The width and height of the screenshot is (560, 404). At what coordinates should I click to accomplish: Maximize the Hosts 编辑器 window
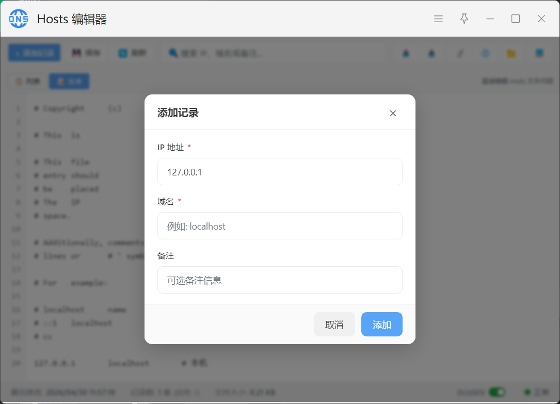tap(516, 19)
